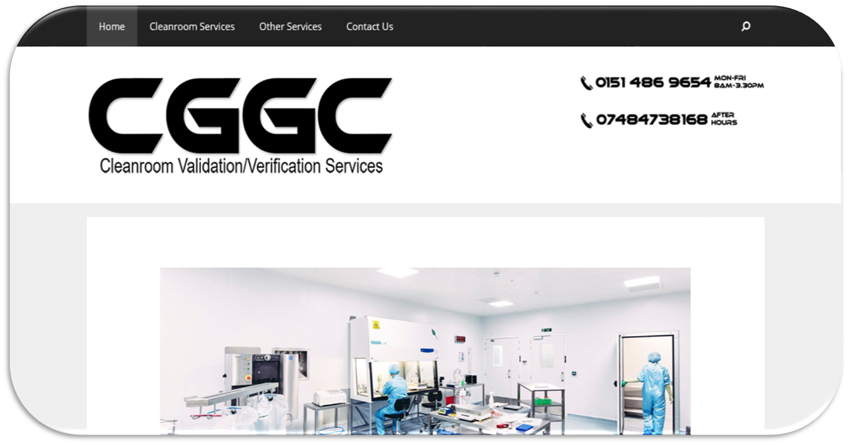Click the MON-FRI 8AM-3.30PM hours label

tap(738, 82)
